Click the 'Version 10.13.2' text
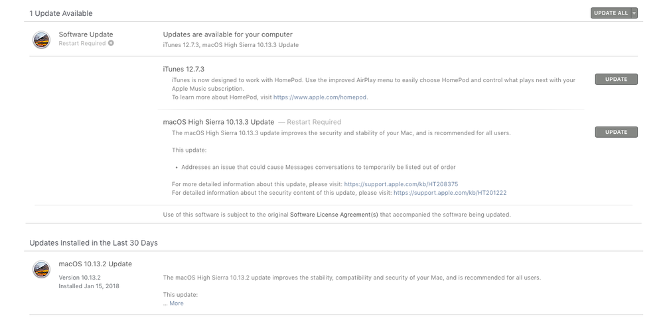The height and width of the screenshot is (318, 663). [x=80, y=278]
